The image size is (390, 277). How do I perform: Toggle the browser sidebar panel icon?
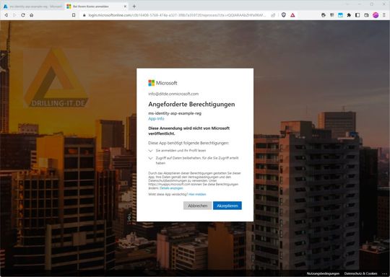tap(357, 15)
